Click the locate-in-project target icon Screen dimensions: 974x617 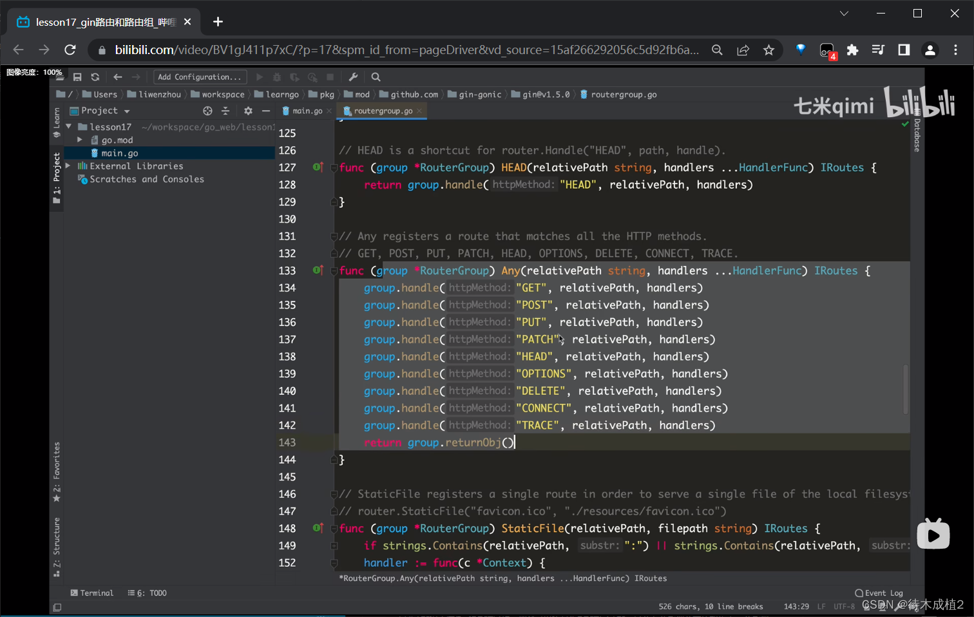207,111
